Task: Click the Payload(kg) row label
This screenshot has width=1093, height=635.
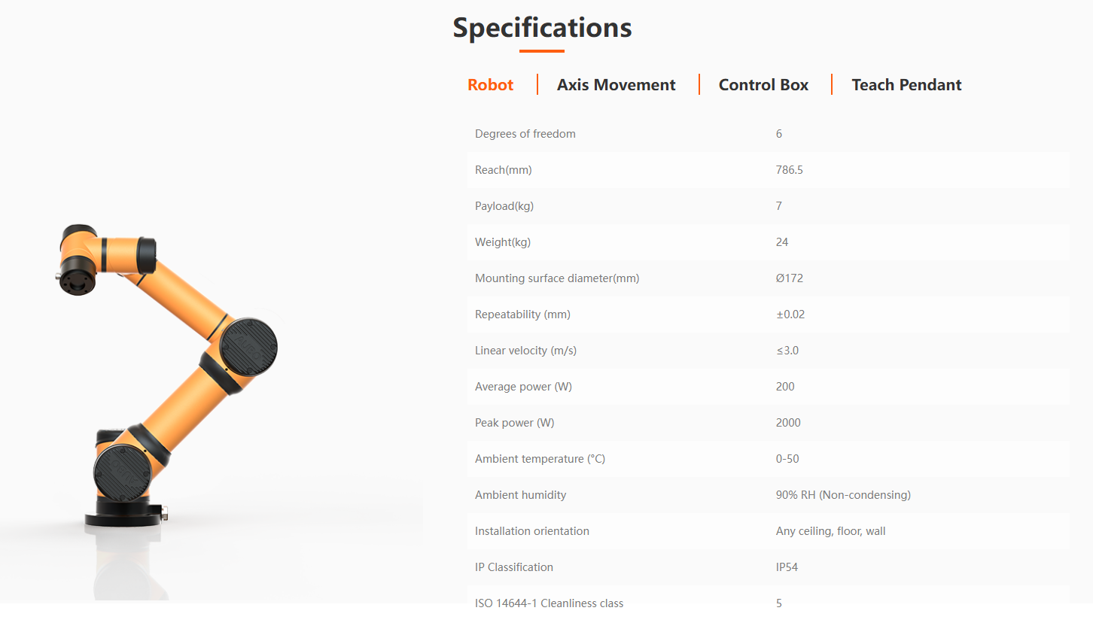Action: 504,206
